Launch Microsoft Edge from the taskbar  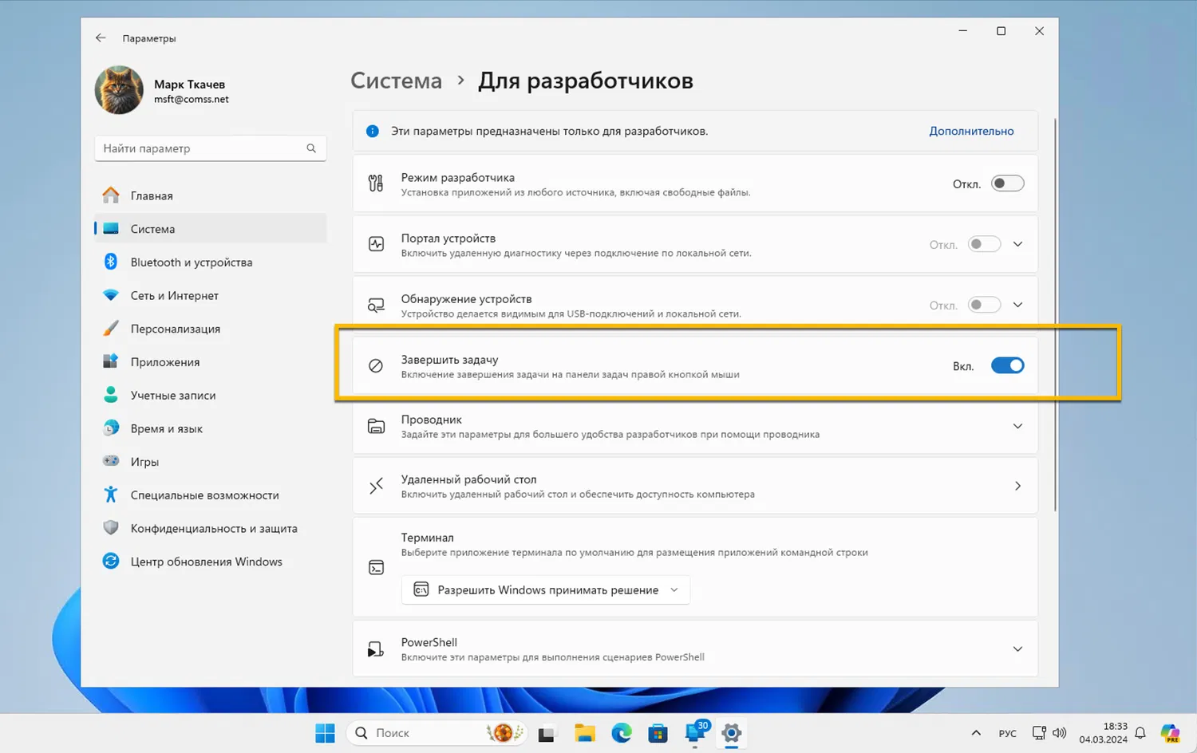622,733
